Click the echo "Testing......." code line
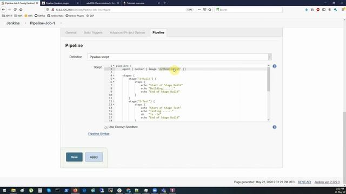 (157, 111)
